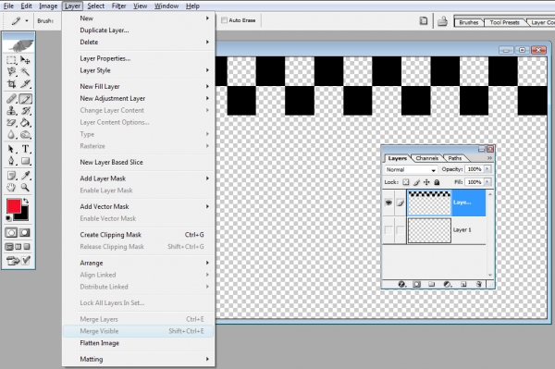Add a layer style from panel footer

click(x=402, y=284)
